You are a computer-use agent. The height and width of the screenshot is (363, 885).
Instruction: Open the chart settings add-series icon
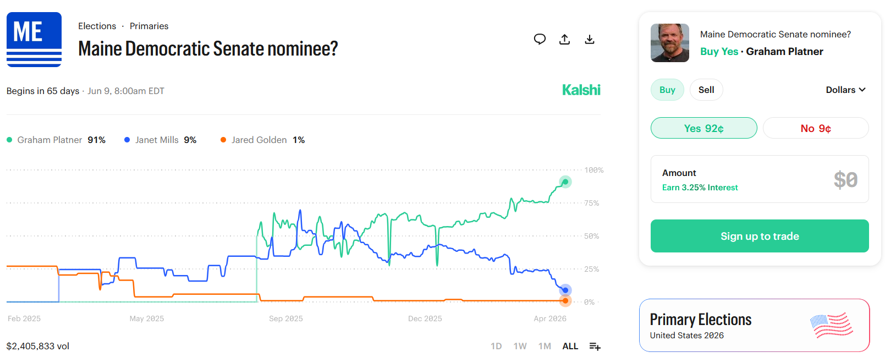click(x=595, y=346)
